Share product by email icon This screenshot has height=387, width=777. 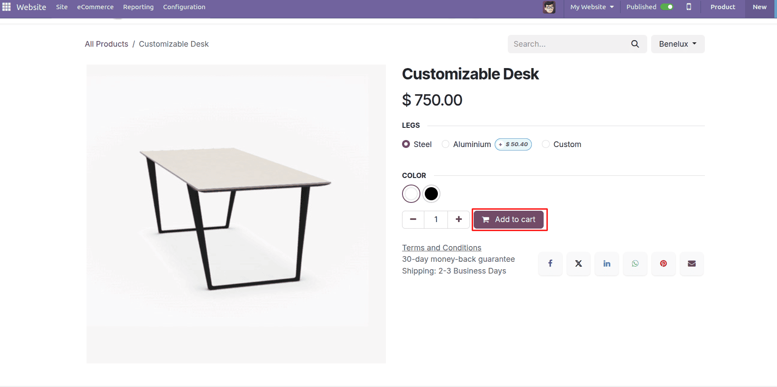(692, 264)
